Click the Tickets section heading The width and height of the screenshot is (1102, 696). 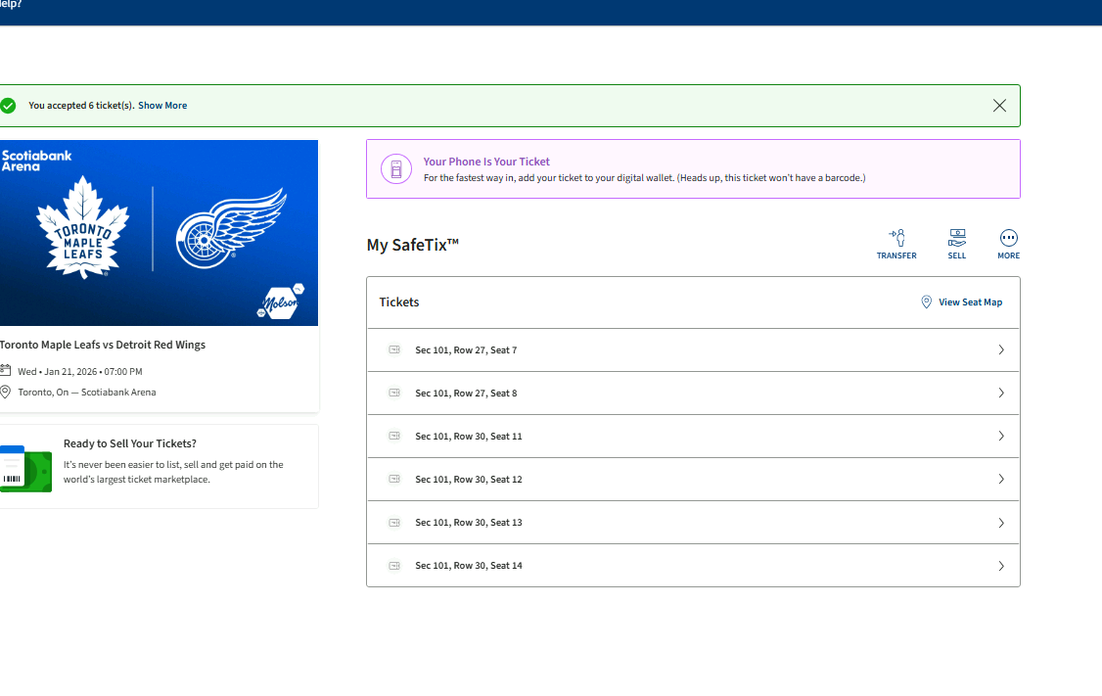(x=399, y=302)
